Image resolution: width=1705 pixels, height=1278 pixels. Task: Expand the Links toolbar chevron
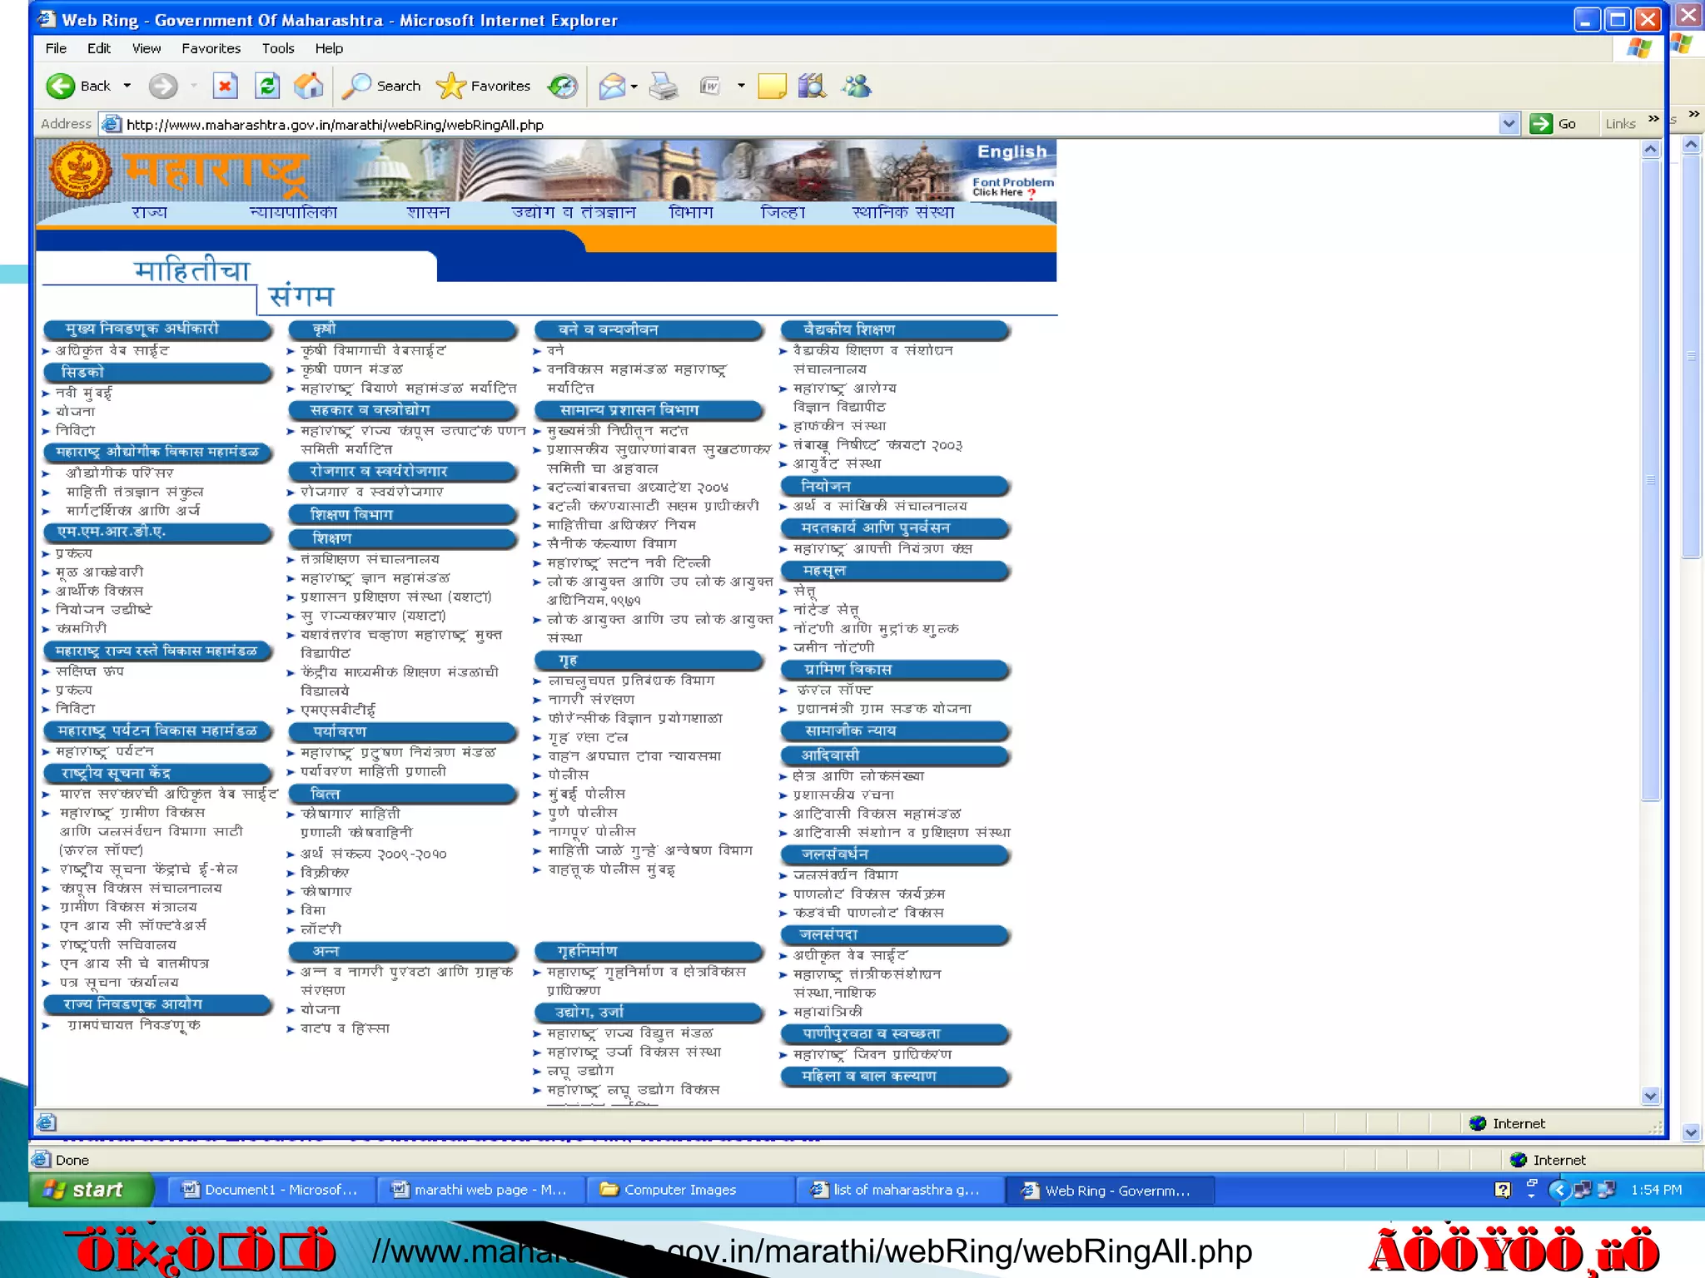point(1653,119)
